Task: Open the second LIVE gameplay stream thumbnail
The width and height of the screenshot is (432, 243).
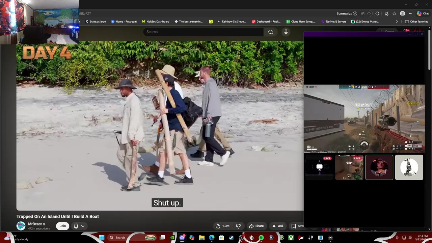Action: [349, 167]
